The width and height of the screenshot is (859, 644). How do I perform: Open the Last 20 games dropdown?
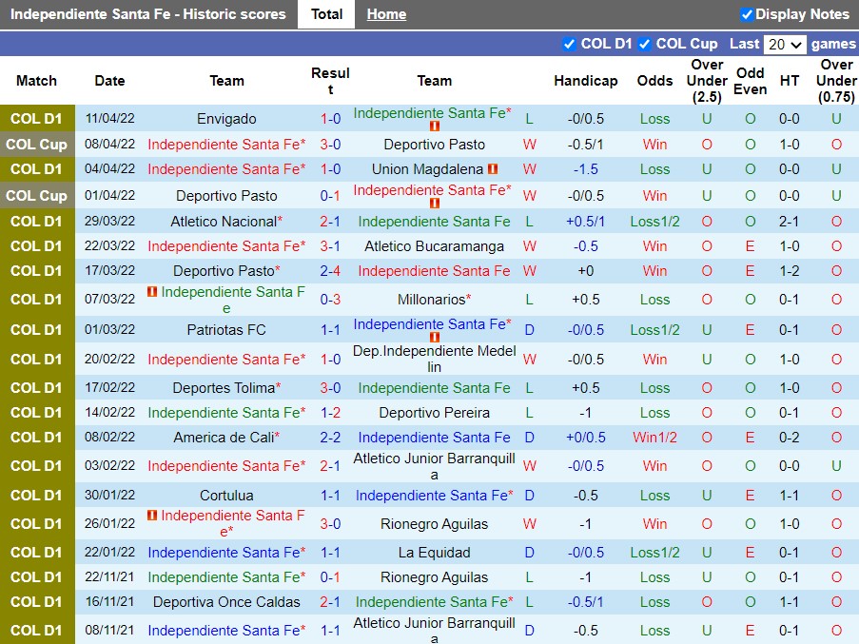point(785,45)
